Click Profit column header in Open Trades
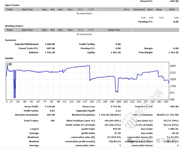 [x=172, y=9]
